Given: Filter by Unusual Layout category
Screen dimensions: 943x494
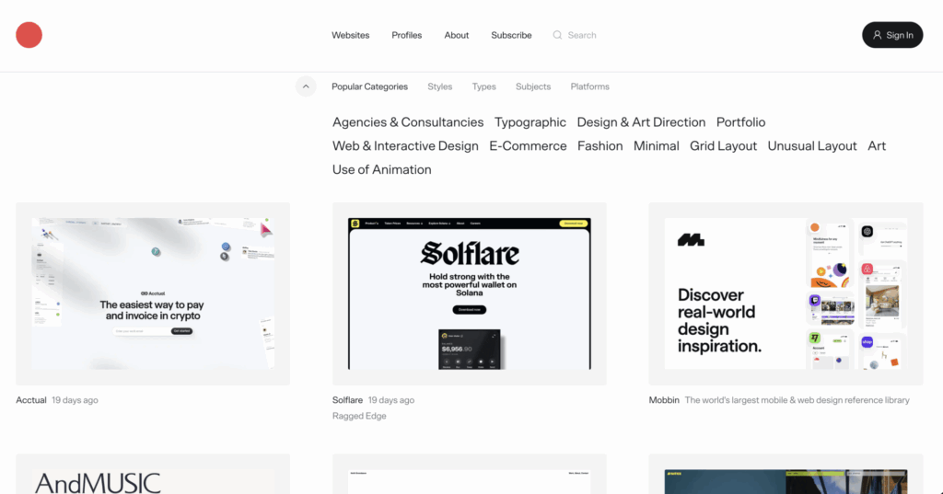Looking at the screenshot, I should coord(812,146).
